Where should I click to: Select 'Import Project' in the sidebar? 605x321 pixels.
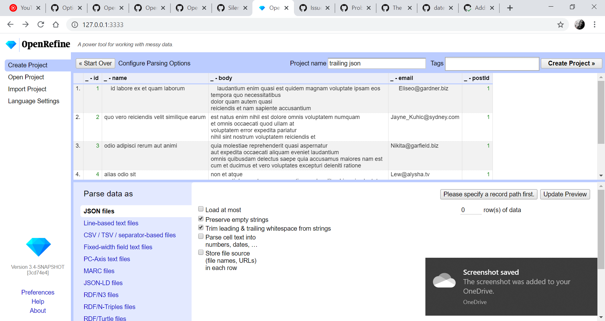tap(27, 89)
